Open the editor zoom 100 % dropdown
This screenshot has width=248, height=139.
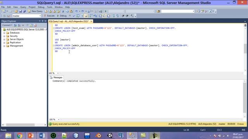tap(58, 73)
